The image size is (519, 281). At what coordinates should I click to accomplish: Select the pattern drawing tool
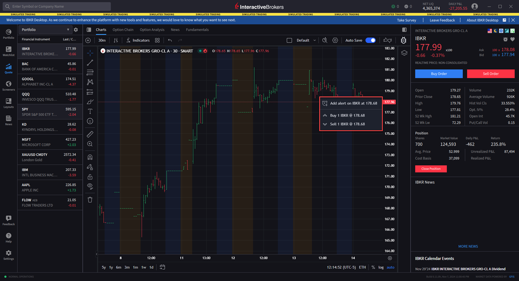point(90,82)
